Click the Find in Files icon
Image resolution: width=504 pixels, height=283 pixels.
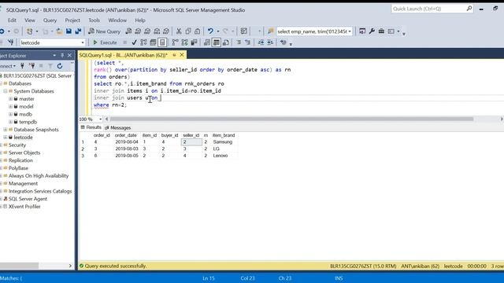[271, 31]
